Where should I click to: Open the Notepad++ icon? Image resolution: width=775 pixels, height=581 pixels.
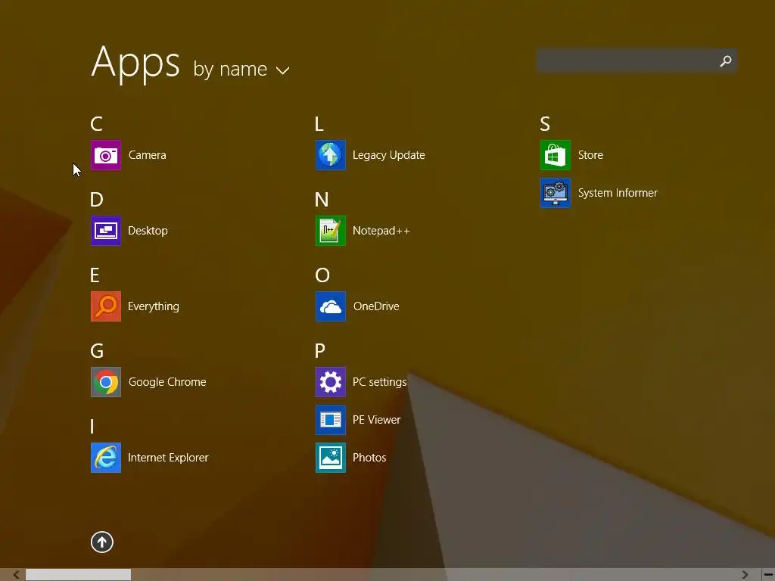click(331, 231)
